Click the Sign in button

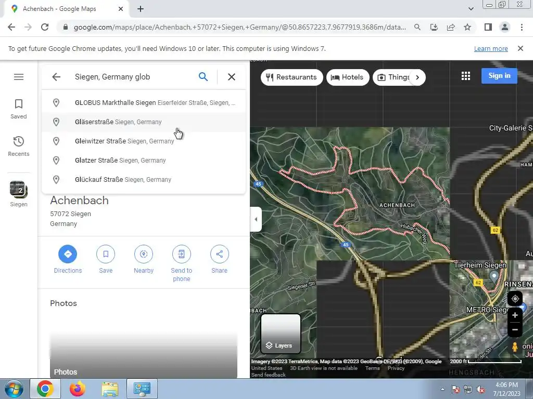tap(499, 76)
